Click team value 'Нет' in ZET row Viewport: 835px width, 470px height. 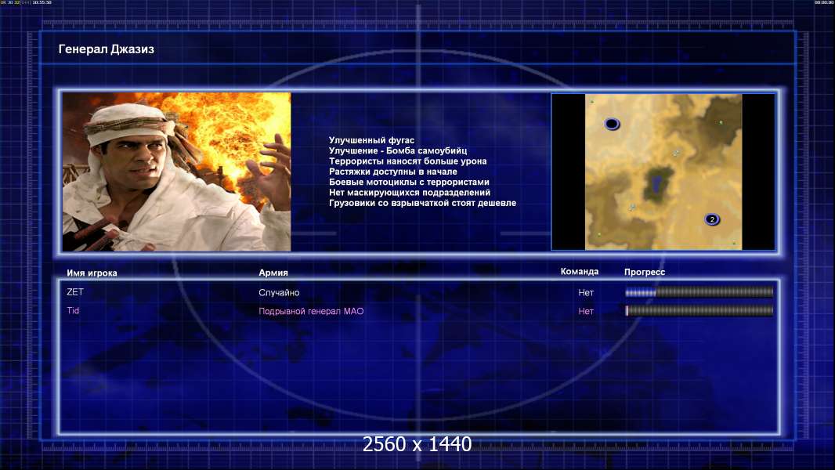(x=586, y=293)
